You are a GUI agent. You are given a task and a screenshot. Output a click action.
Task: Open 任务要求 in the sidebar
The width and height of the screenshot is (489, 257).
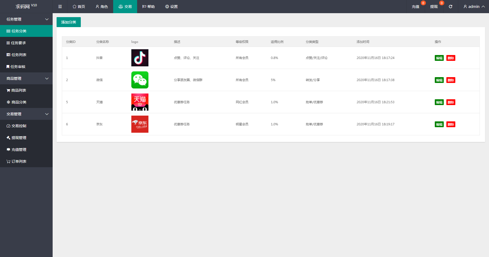(26, 43)
